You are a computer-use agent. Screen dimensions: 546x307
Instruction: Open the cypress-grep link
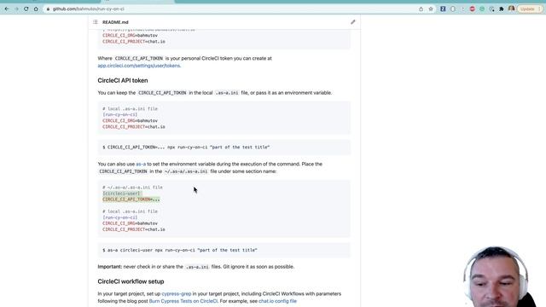(177, 293)
